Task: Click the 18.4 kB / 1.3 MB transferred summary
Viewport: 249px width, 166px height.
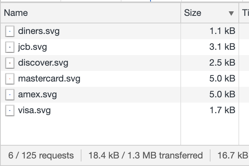Action: pyautogui.click(x=145, y=155)
